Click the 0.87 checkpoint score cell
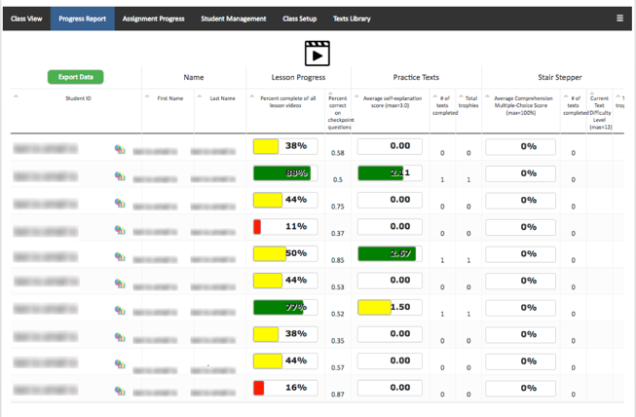Viewport: 636px width, 417px height. (337, 395)
